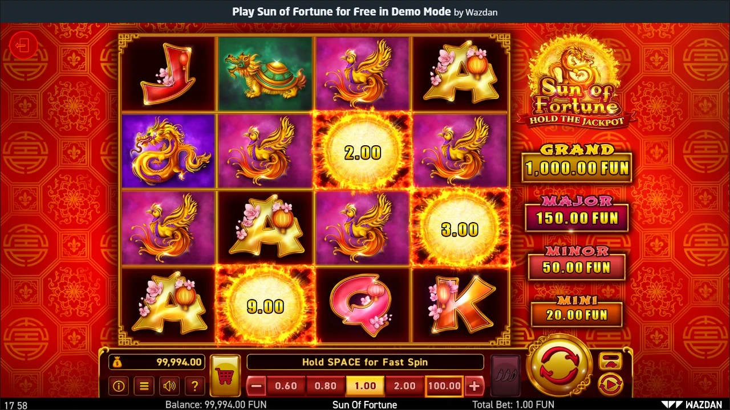Click the highlighted 1.00 bet value

[x=365, y=386]
